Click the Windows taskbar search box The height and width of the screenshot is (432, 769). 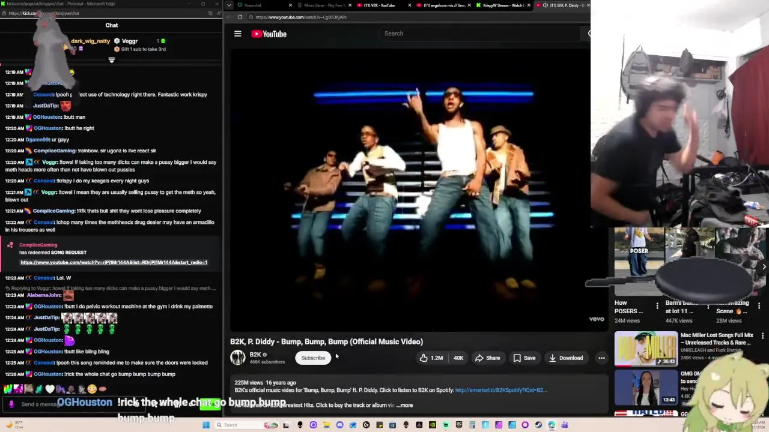[x=246, y=425]
